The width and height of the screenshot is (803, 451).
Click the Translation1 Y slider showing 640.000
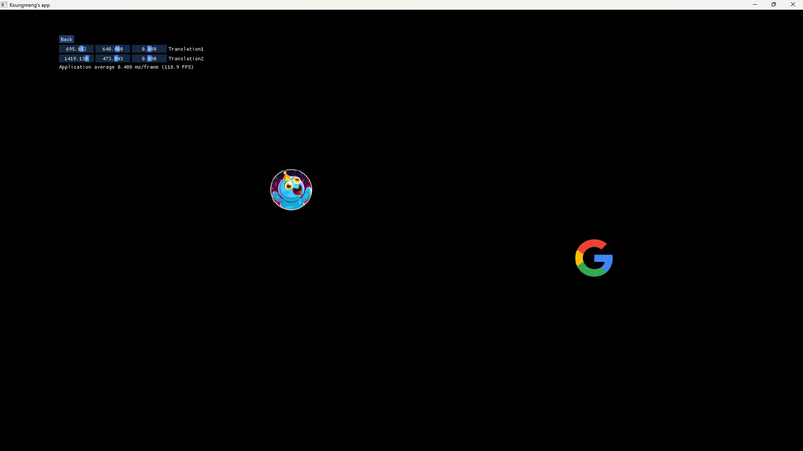[x=112, y=49]
